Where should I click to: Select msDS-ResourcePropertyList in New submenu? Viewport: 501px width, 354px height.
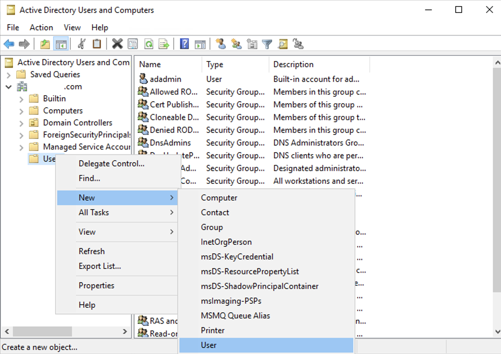(x=266, y=271)
